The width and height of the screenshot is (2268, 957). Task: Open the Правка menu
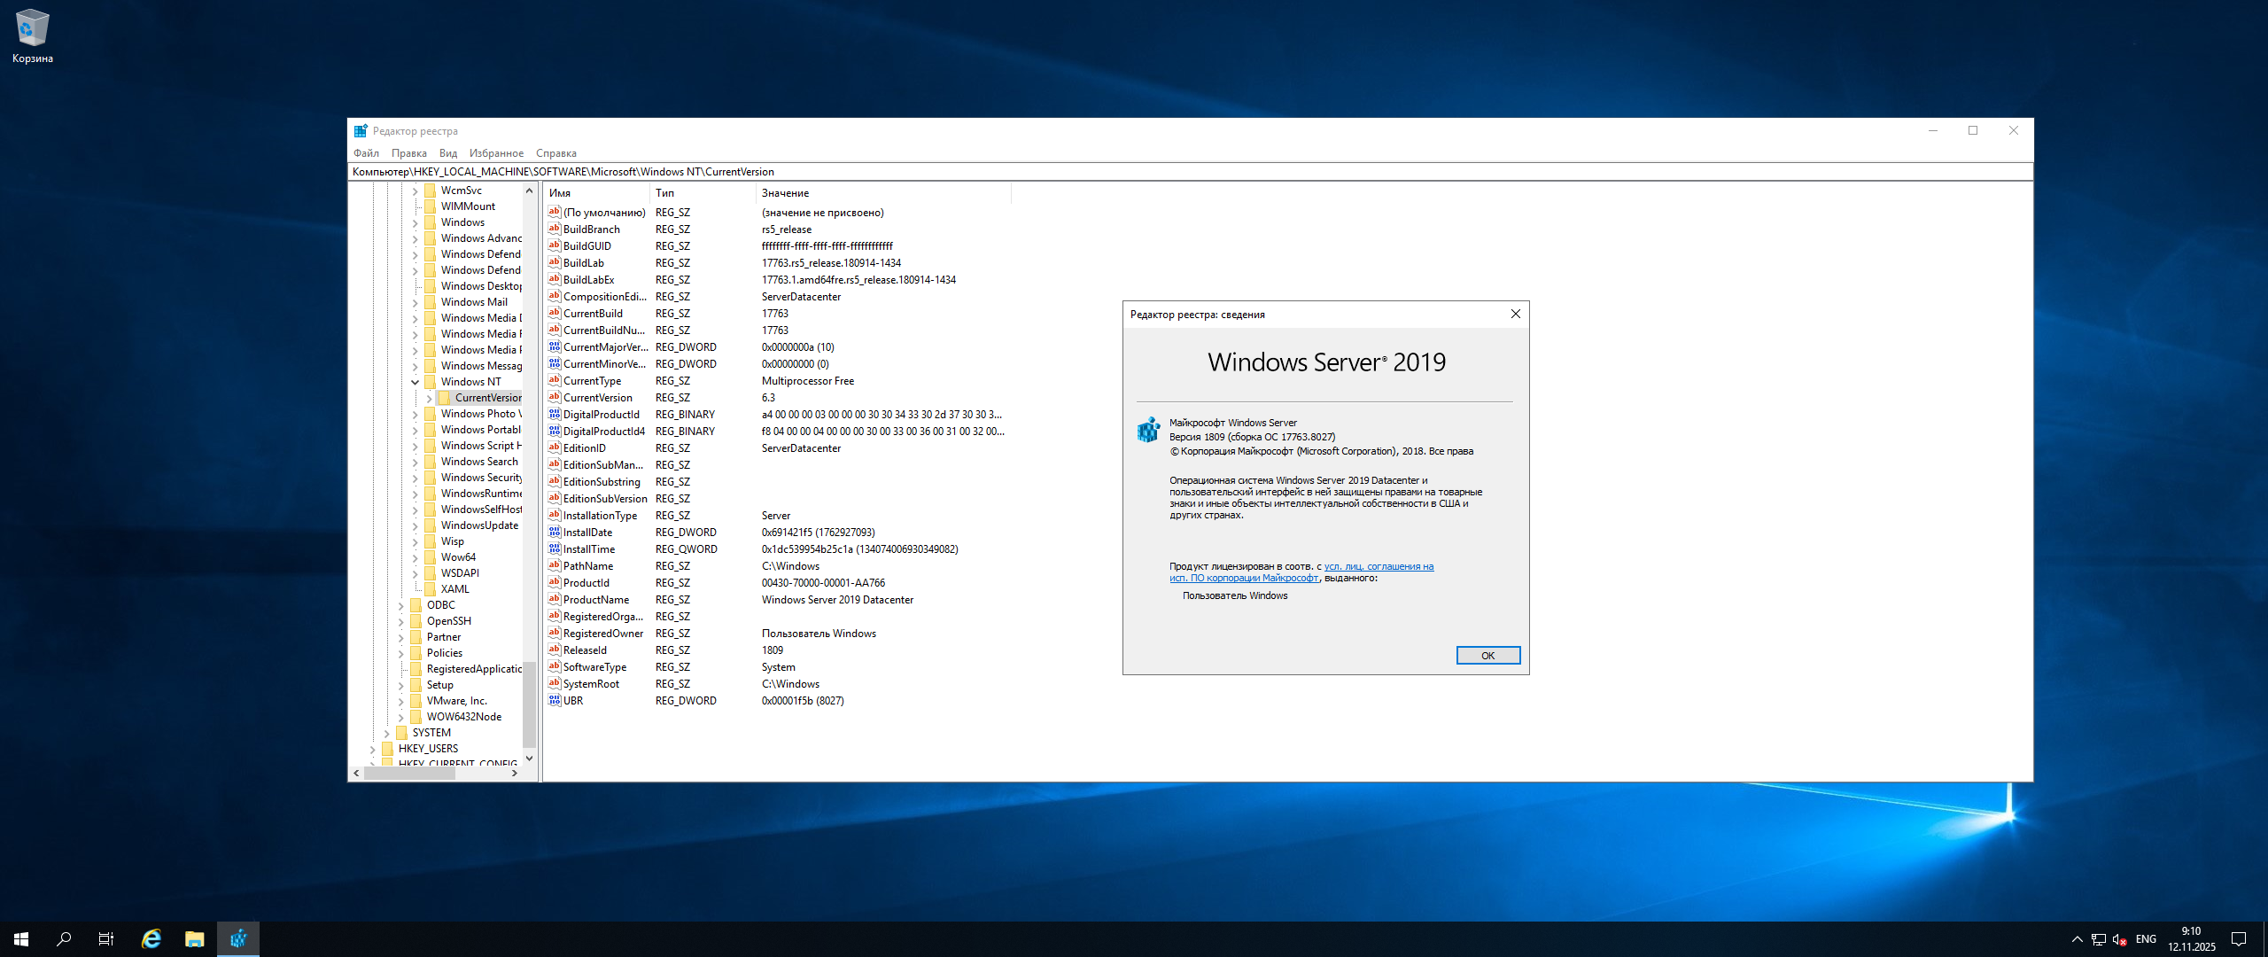tap(408, 153)
